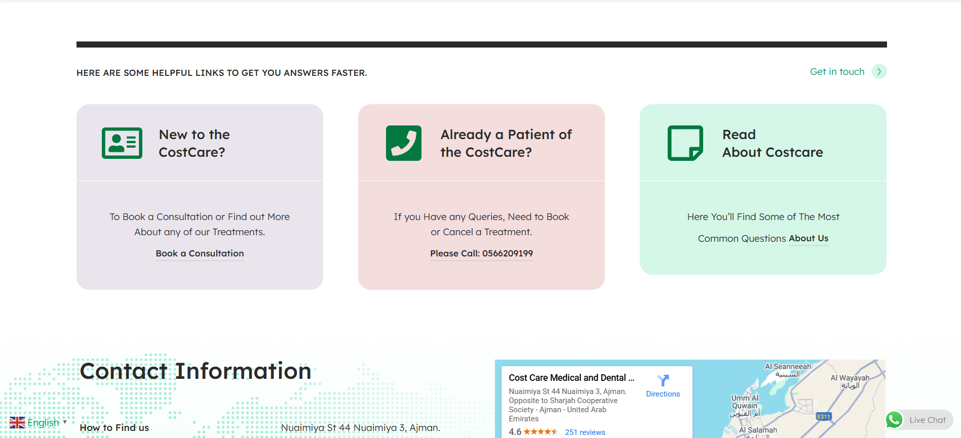Open 251 reviews link on map

(x=585, y=432)
